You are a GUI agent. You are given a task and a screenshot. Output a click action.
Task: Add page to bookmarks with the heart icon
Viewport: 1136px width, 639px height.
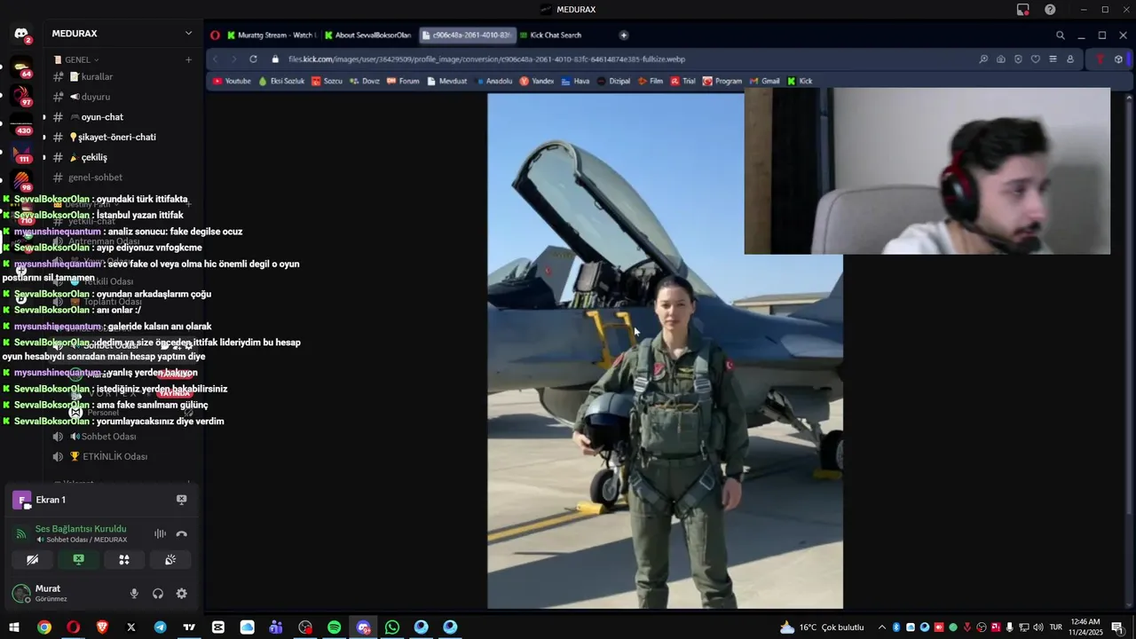click(x=1035, y=59)
